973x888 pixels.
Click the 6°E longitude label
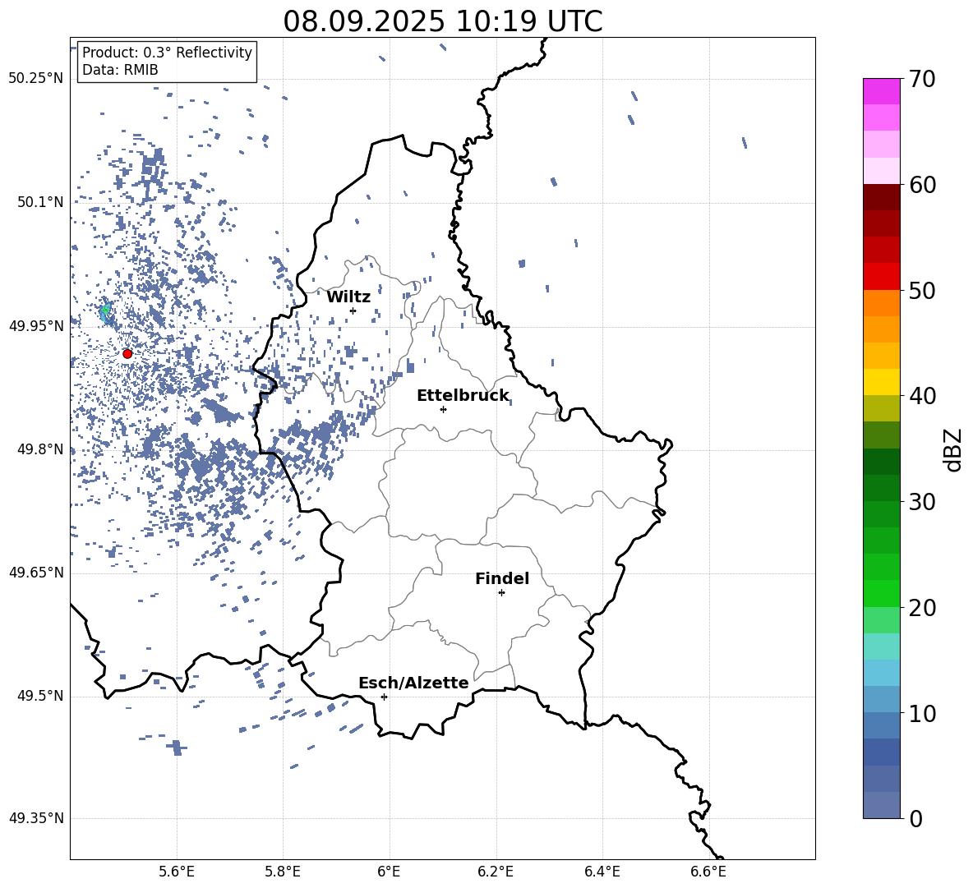tap(389, 872)
